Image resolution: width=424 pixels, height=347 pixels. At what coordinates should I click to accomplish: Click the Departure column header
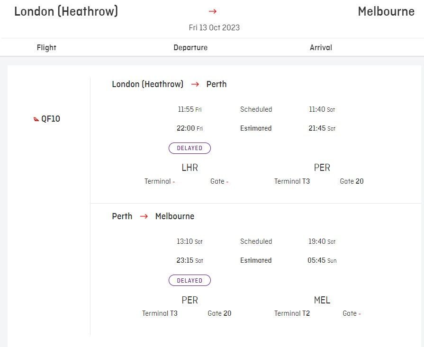click(x=190, y=47)
